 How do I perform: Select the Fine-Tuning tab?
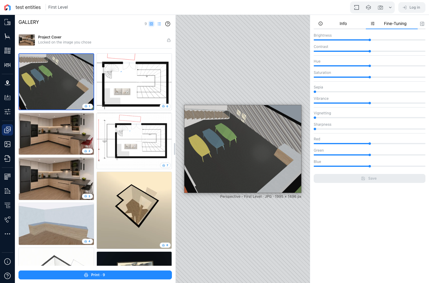click(392, 24)
